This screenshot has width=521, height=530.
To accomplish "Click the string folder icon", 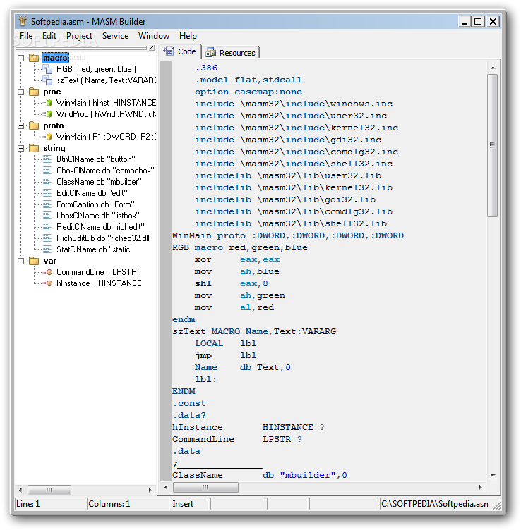I will [x=34, y=148].
